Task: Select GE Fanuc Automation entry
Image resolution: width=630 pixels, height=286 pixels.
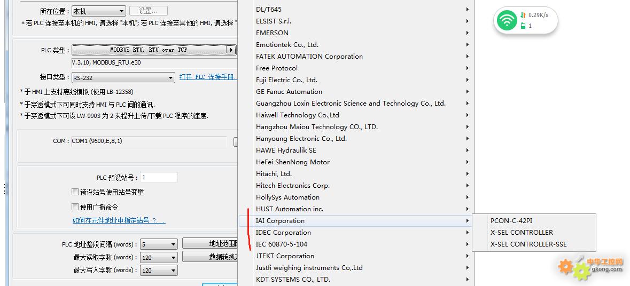Action: (356, 91)
